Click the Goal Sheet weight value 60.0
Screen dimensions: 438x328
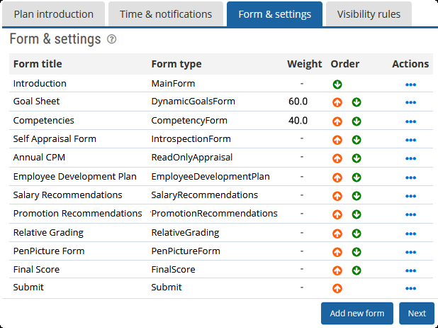click(x=298, y=102)
